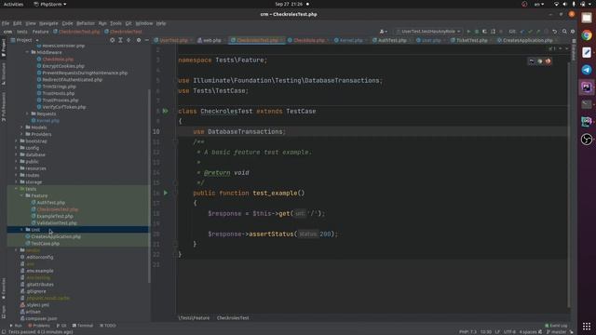Viewport: 596px width, 335px height.
Task: Switch to TicketTest.php editor tab
Action: [472, 40]
